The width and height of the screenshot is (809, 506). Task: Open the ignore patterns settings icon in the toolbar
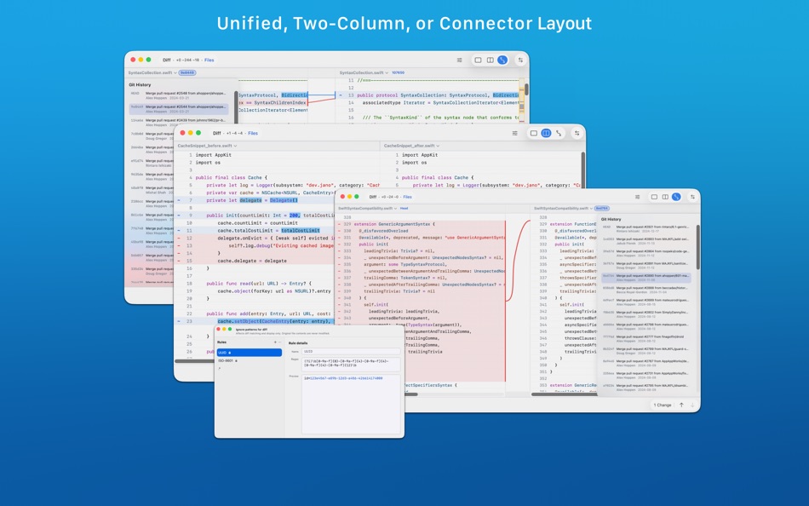click(x=519, y=60)
